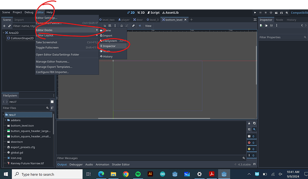Open Editor Data/Settings Folder entry
The image size is (308, 179).
67,55
